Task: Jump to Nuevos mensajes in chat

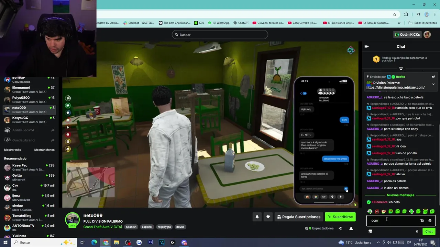Action: [x=400, y=195]
